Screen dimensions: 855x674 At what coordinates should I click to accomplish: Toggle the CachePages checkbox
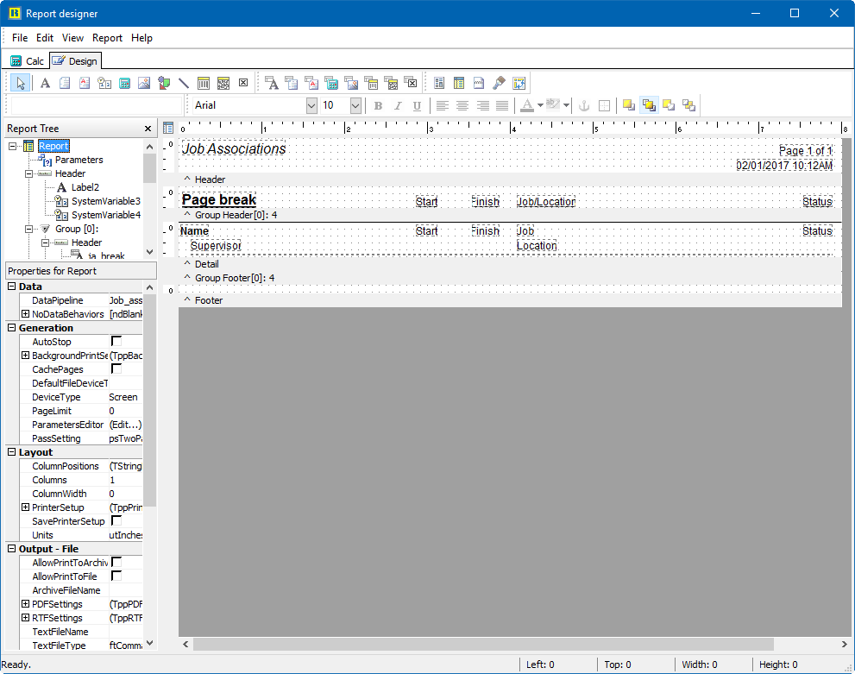coord(117,369)
